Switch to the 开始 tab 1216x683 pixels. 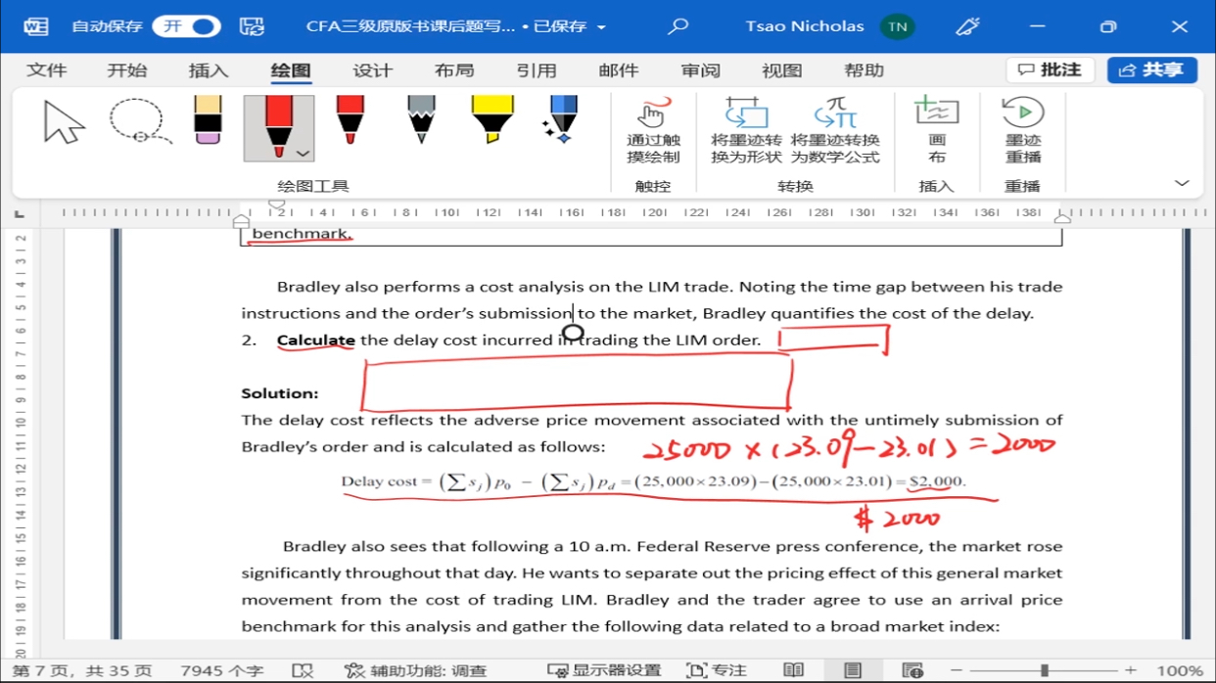point(127,70)
